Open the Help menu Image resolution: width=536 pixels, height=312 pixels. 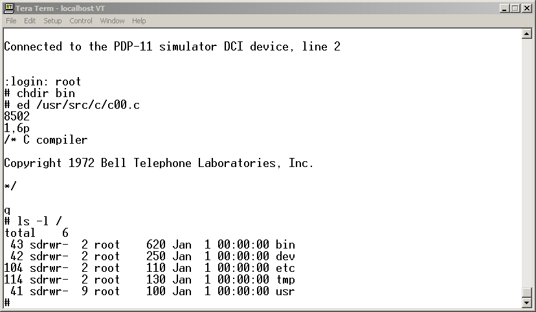[139, 21]
